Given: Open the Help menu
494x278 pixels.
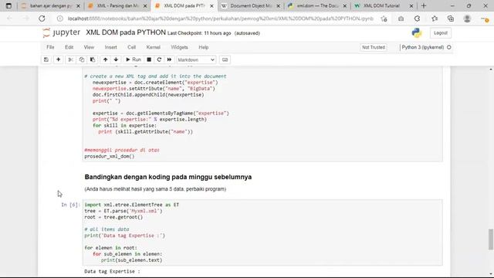Looking at the screenshot, I should pyautogui.click(x=204, y=47).
